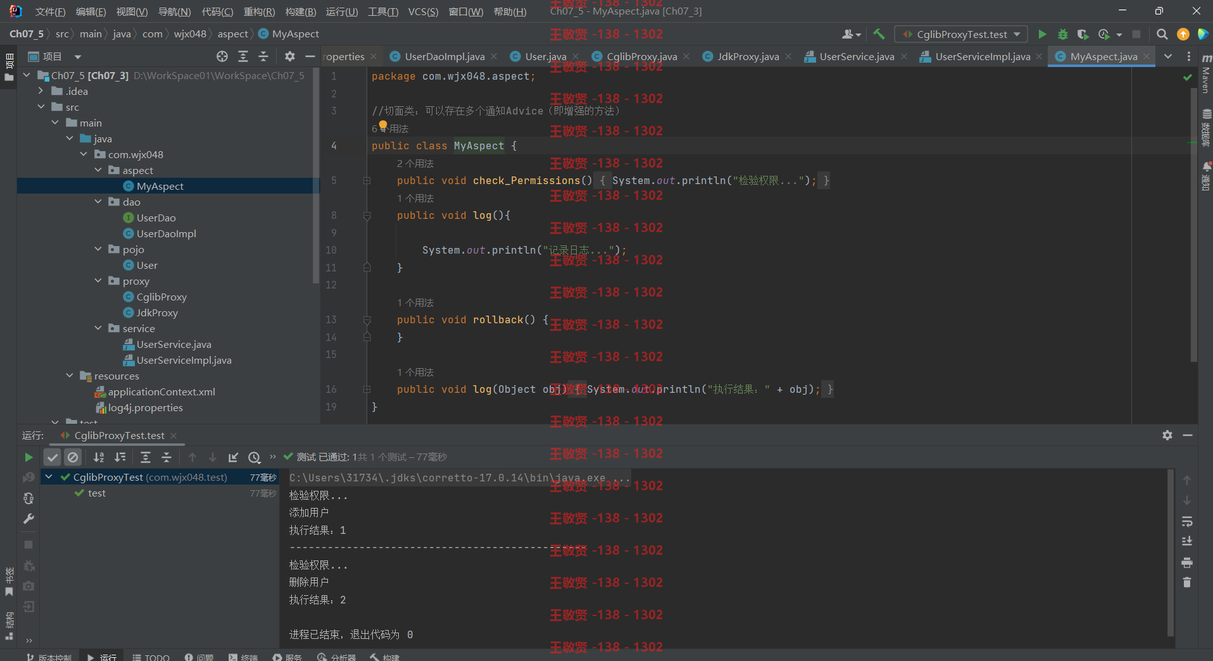Collapse all test results
The height and width of the screenshot is (661, 1213).
tap(166, 457)
